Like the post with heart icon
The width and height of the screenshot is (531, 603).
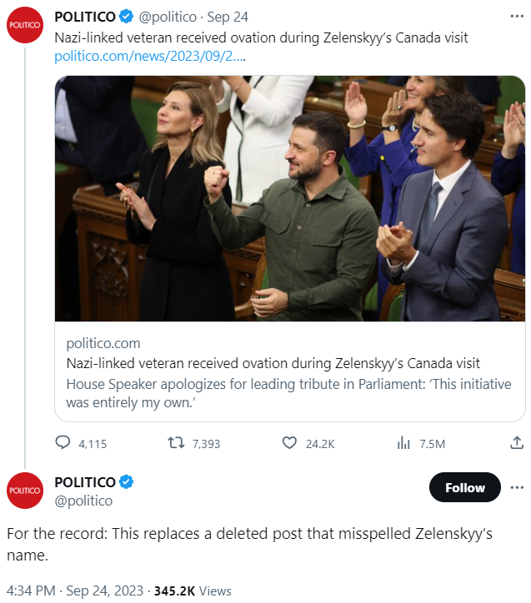(x=289, y=444)
